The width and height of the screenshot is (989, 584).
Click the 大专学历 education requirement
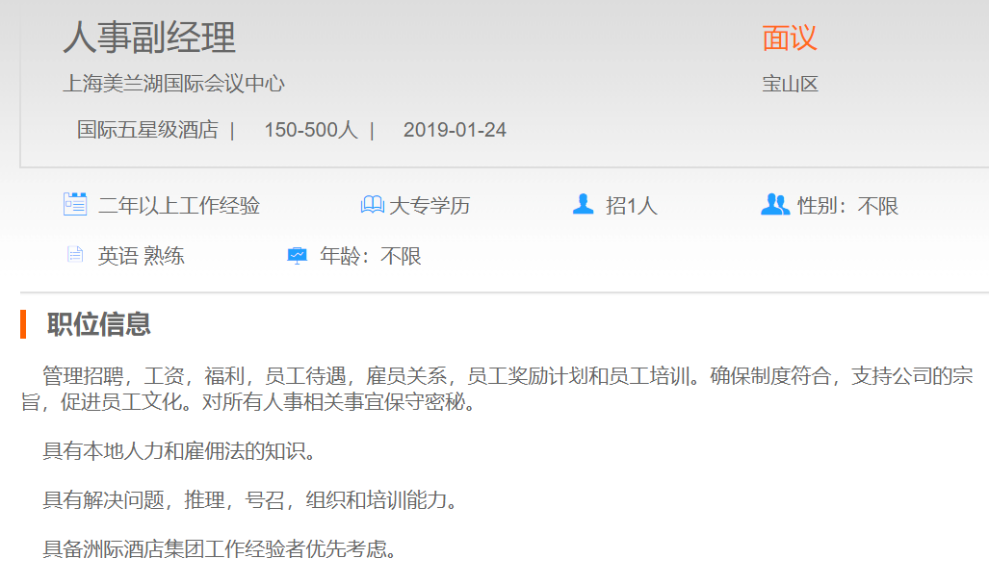coord(429,206)
